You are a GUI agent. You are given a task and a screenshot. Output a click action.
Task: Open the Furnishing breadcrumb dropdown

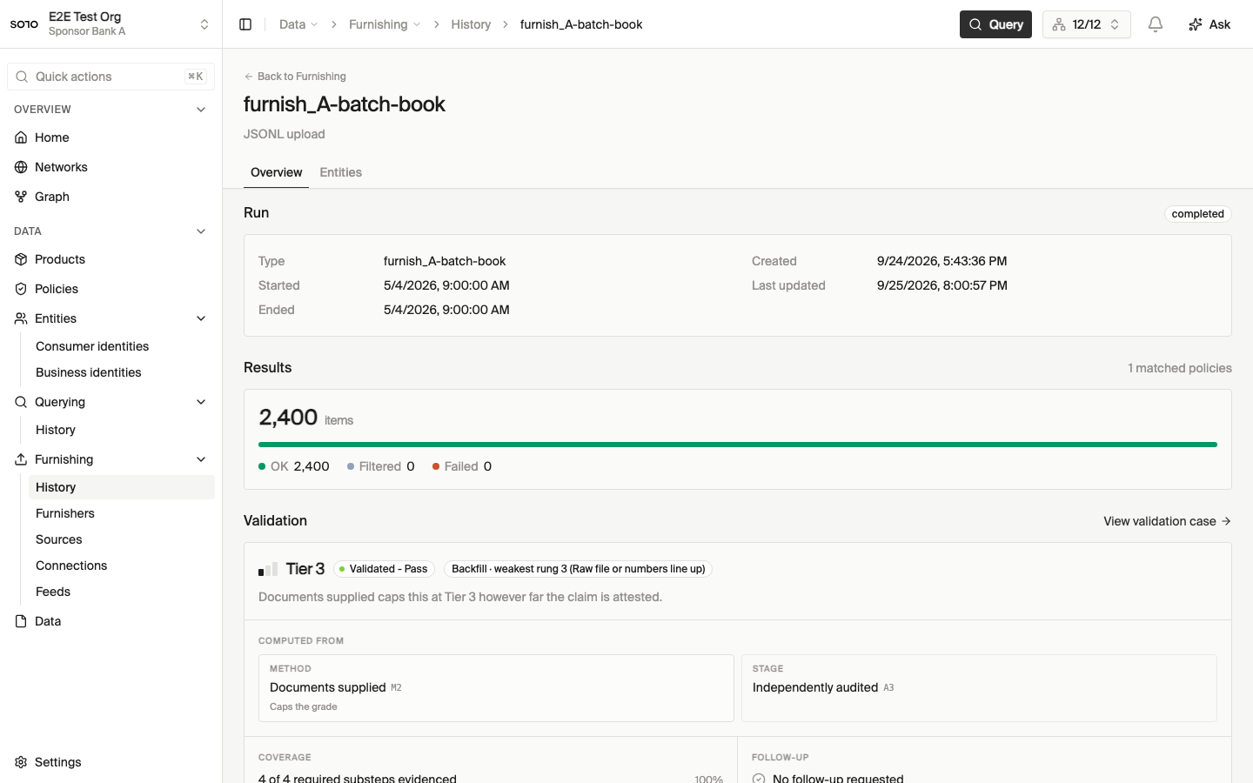pyautogui.click(x=385, y=24)
